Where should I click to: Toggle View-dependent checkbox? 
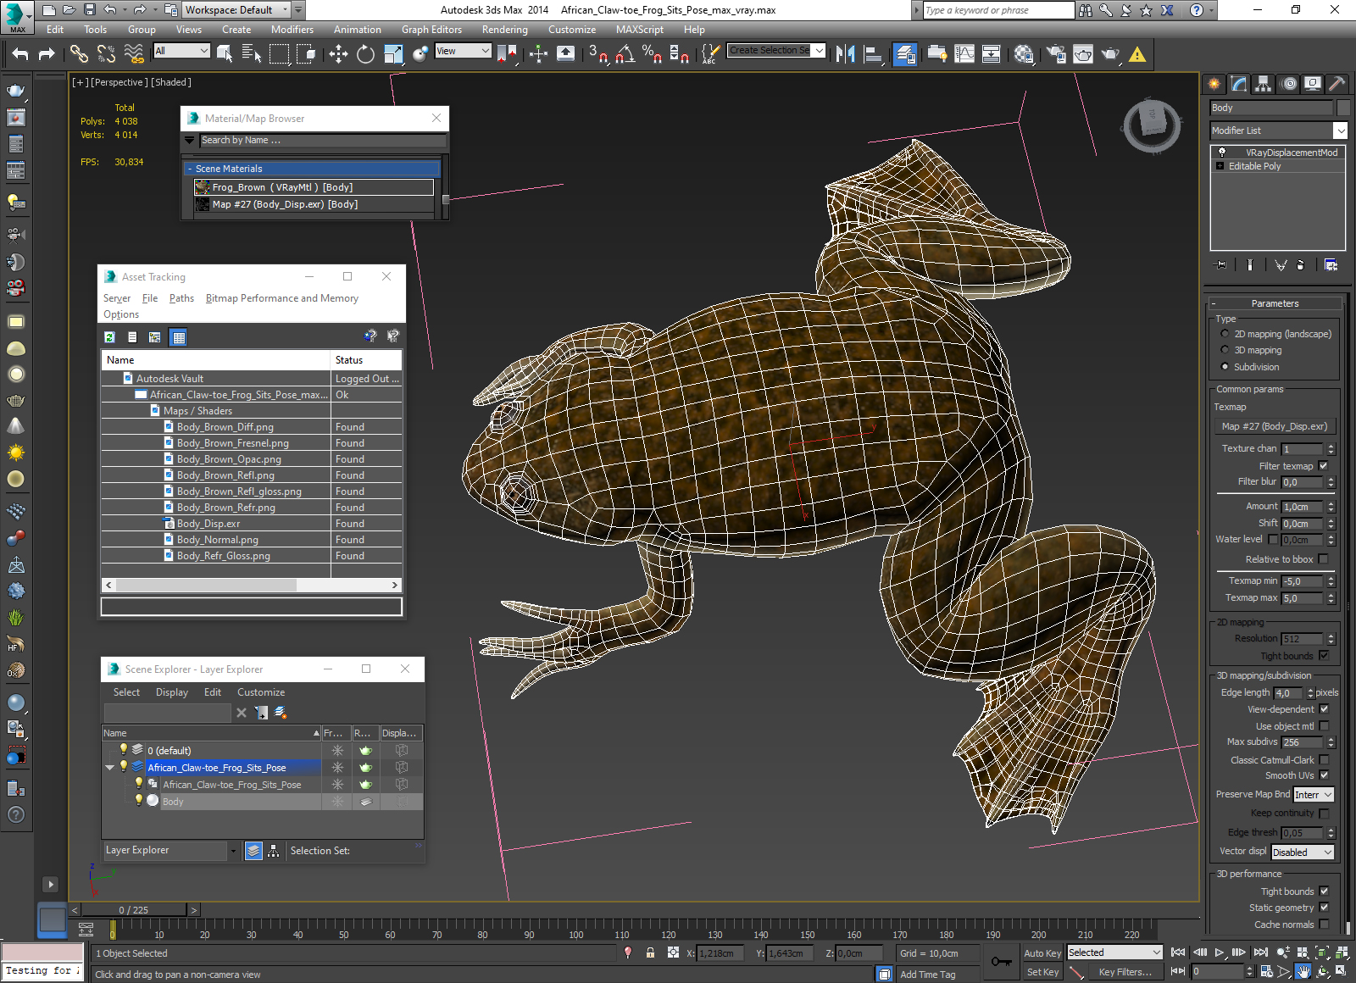point(1324,709)
